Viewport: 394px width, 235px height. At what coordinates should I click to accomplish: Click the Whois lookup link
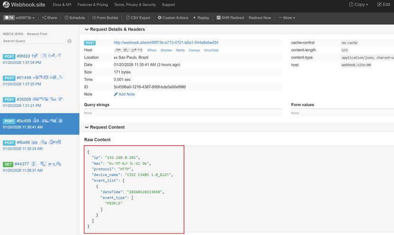coord(152,50)
